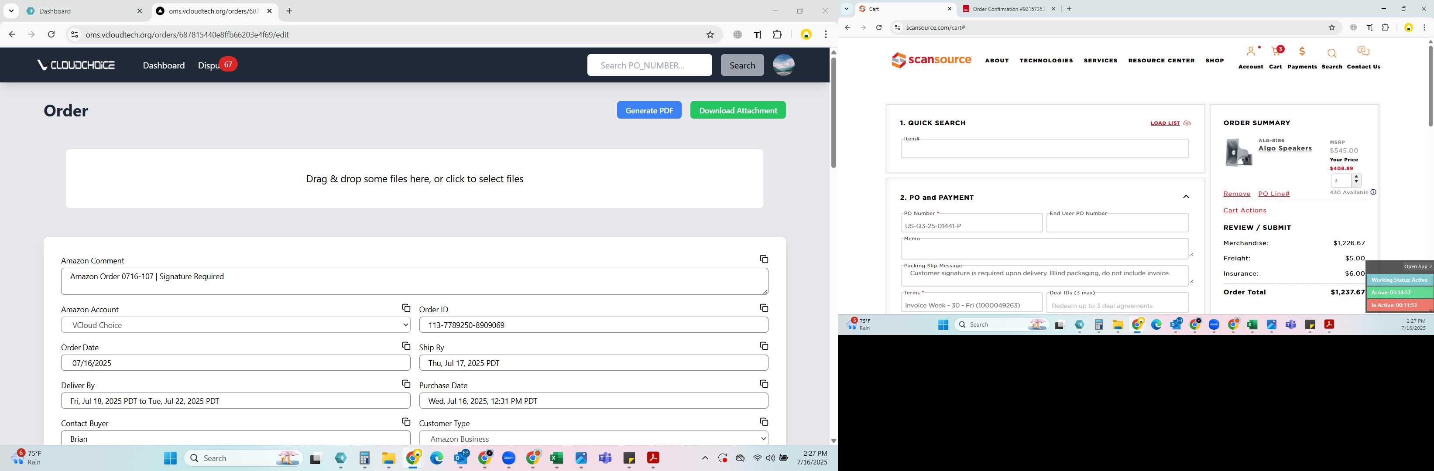Copy the Order Date field value

(406, 346)
